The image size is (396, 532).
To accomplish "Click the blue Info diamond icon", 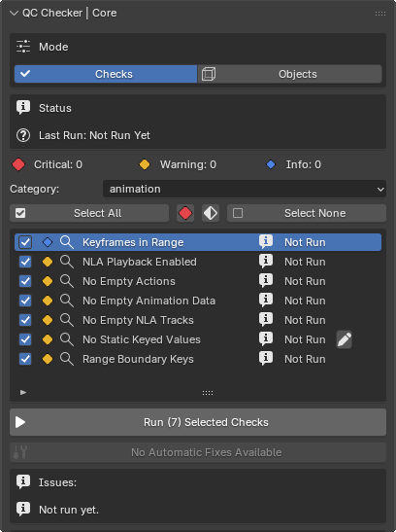I will 271,164.
